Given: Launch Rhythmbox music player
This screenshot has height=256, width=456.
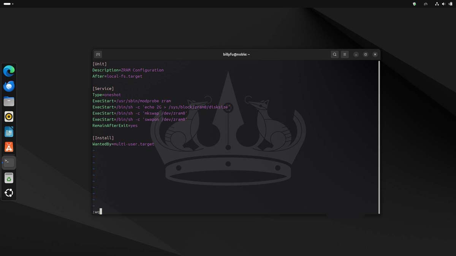Looking at the screenshot, I should (9, 116).
